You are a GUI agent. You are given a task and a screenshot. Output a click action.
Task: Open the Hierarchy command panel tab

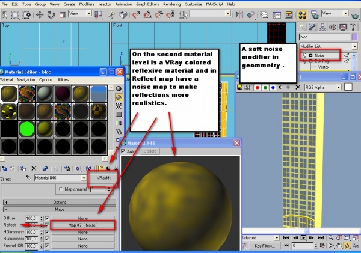pyautogui.click(x=322, y=28)
